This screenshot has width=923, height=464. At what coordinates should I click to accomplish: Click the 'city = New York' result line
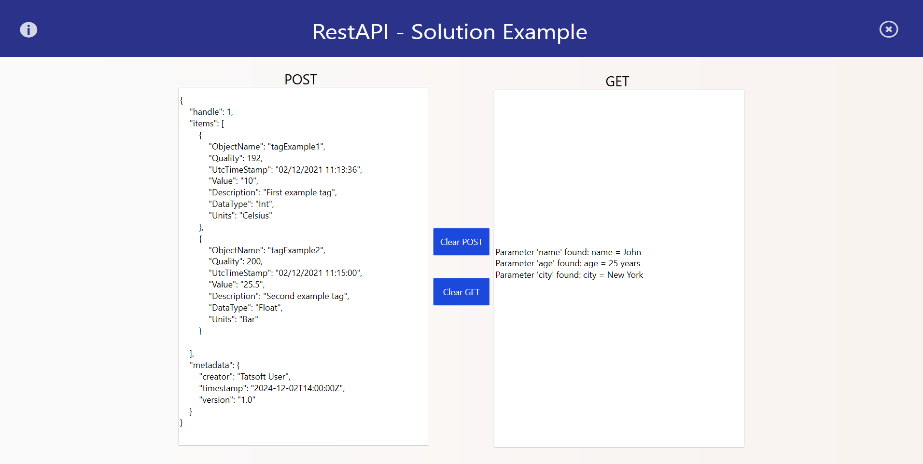(x=569, y=275)
